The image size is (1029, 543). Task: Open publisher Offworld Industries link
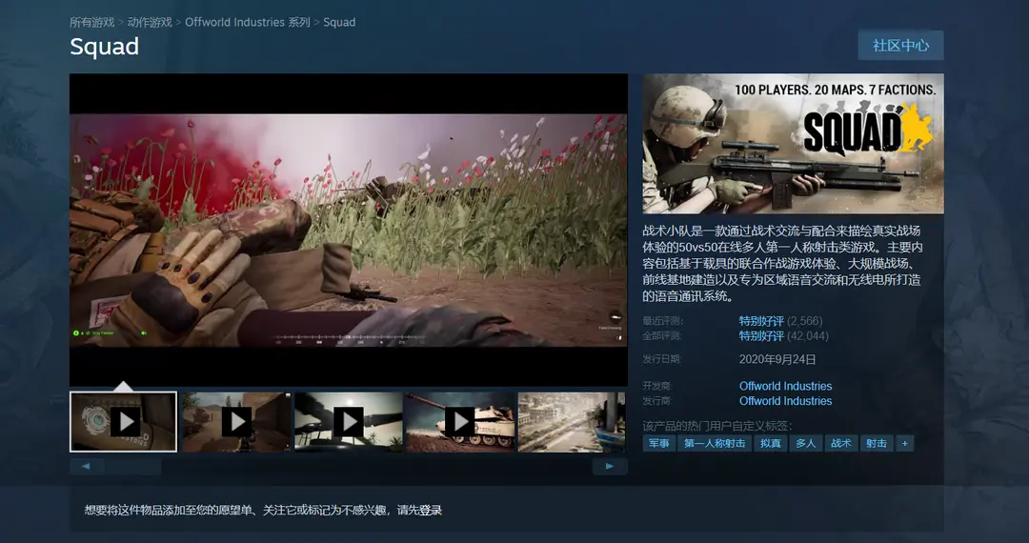[785, 401]
